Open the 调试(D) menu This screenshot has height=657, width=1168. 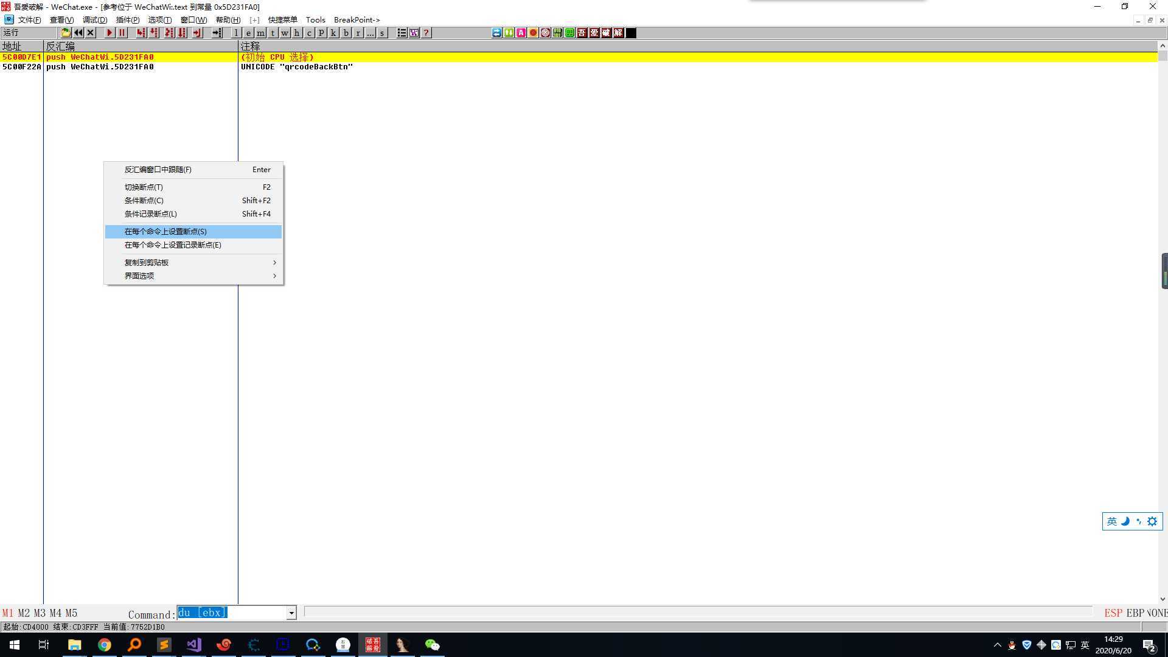coord(95,20)
